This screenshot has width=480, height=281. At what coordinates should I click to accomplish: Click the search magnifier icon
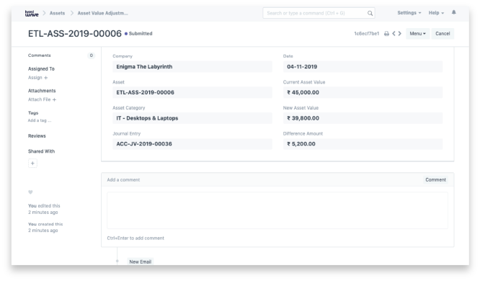tap(370, 13)
